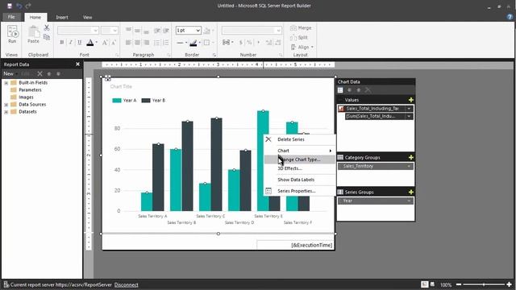Run the report from Views group

click(12, 35)
